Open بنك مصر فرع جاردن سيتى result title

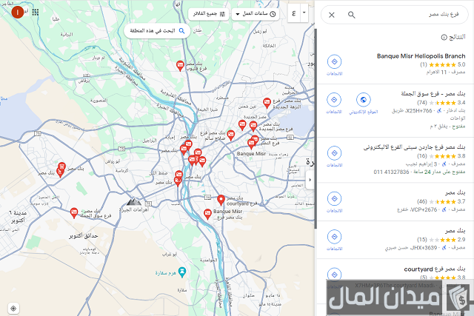point(414,147)
